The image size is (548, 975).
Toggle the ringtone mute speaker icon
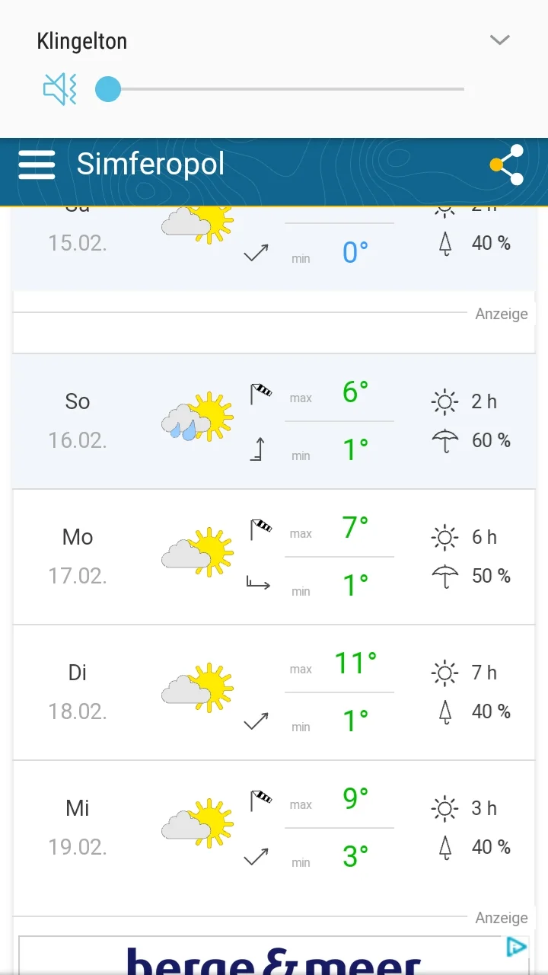point(60,90)
